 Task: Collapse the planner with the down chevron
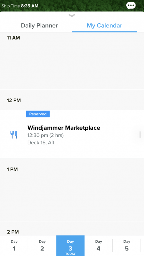[x=72, y=15]
